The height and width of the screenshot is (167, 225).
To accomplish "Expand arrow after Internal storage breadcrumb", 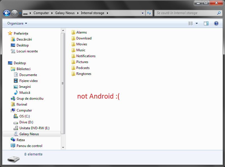I will (x=108, y=13).
